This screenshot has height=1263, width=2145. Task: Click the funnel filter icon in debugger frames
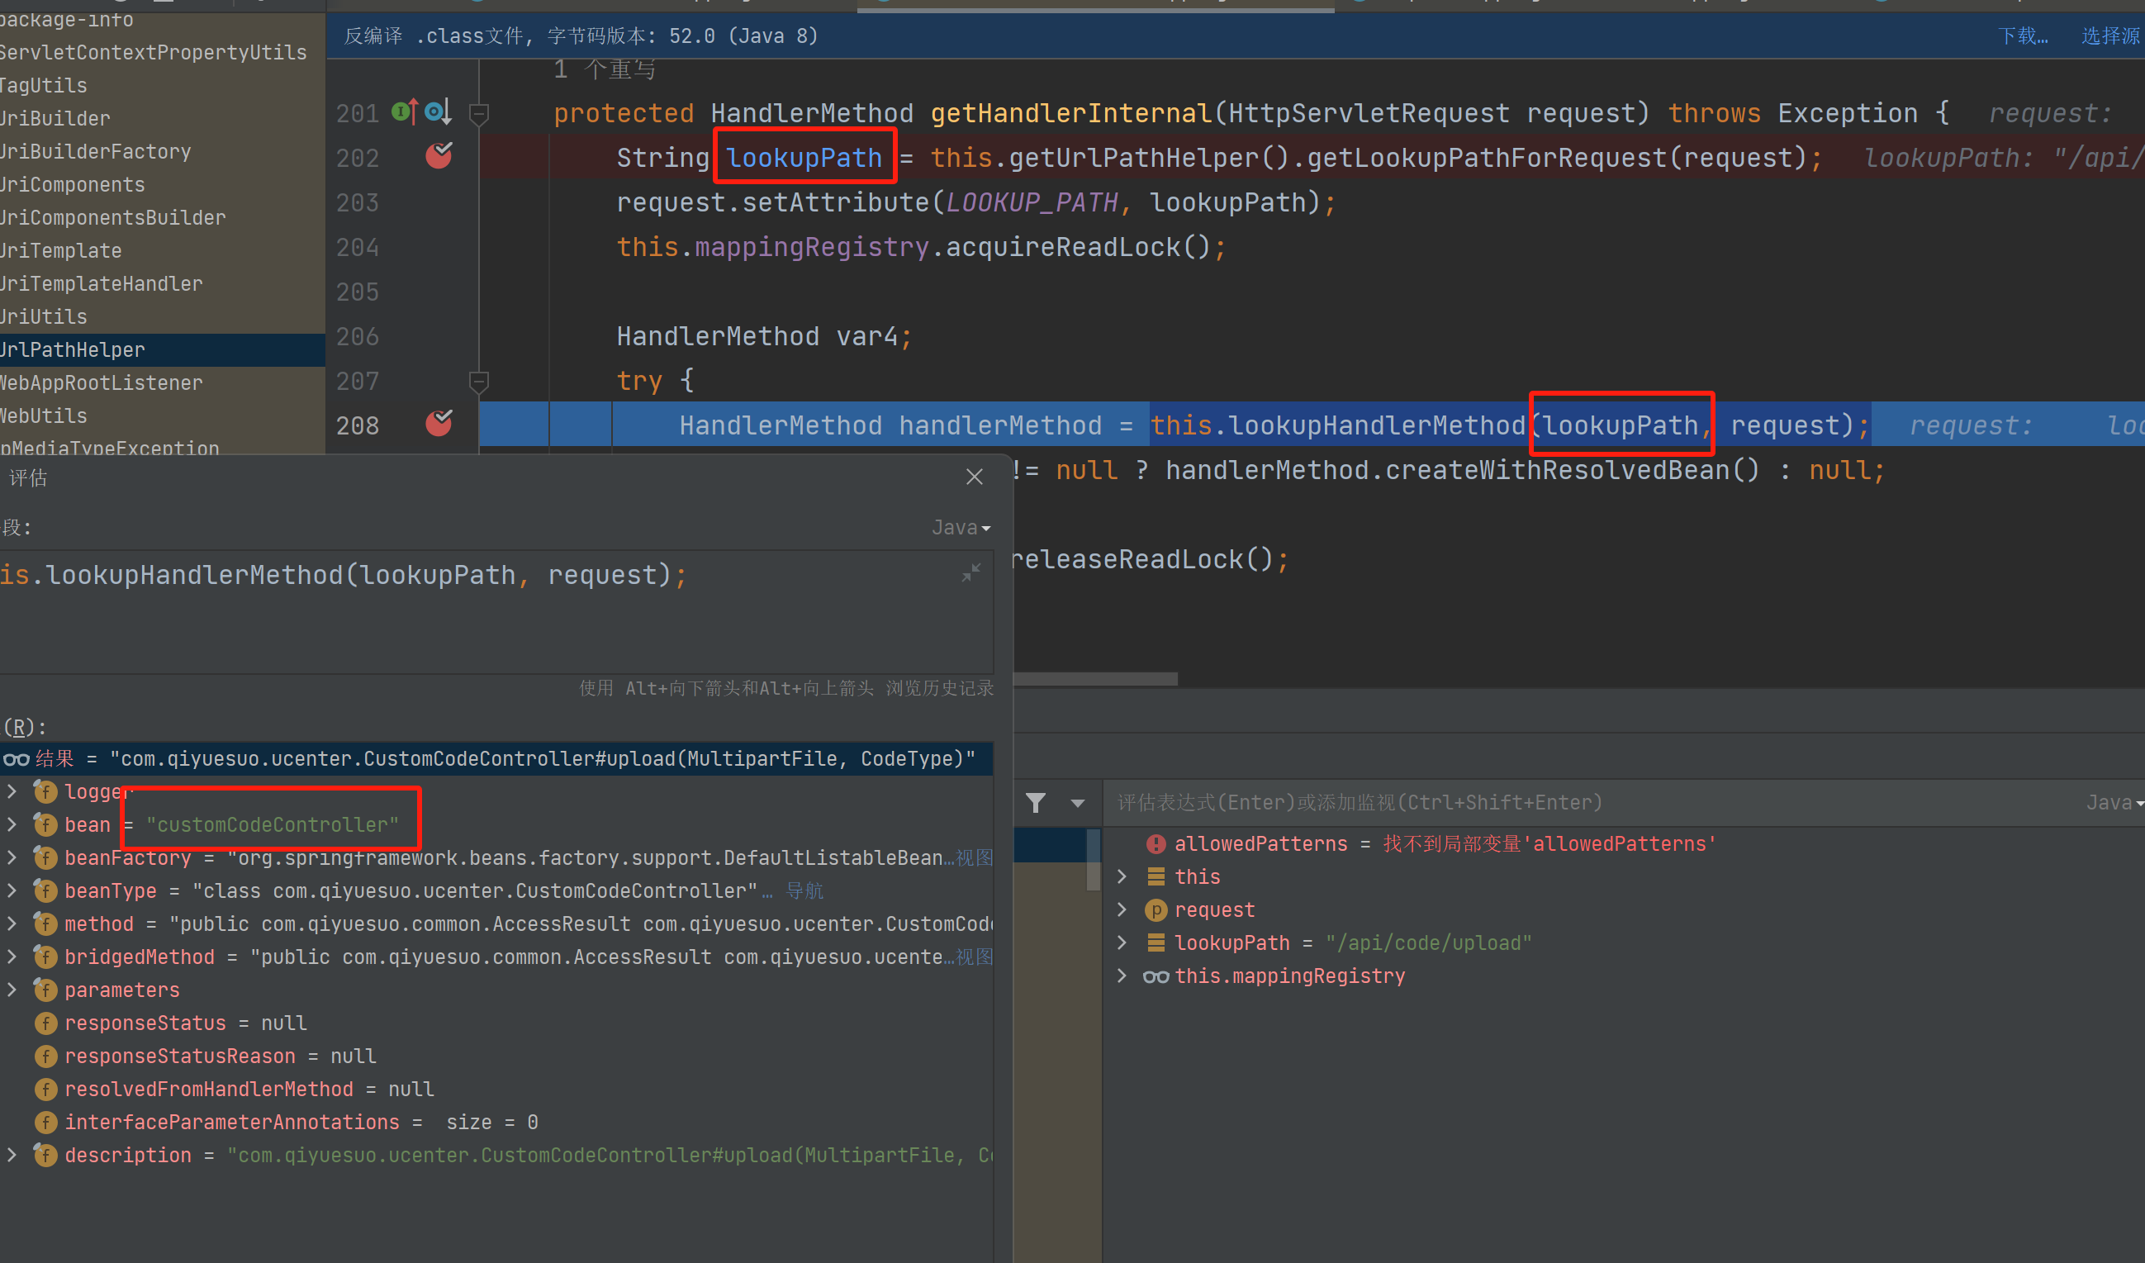click(1035, 803)
